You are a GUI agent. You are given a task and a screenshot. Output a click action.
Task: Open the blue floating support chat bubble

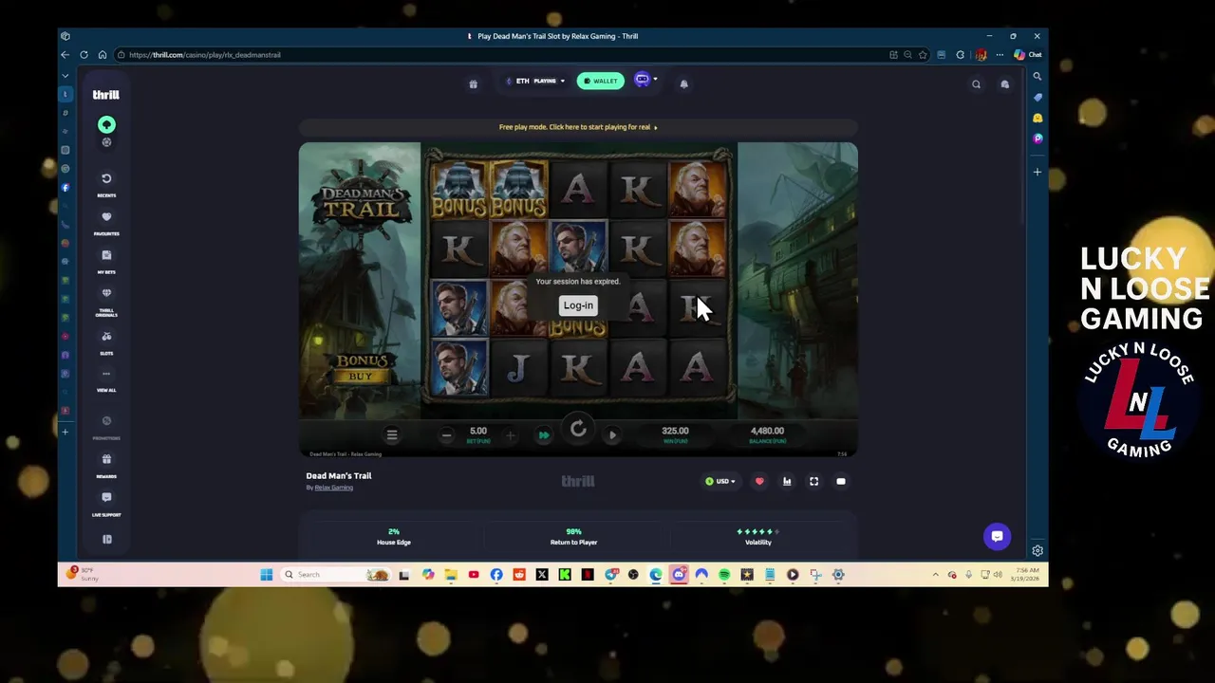click(997, 536)
